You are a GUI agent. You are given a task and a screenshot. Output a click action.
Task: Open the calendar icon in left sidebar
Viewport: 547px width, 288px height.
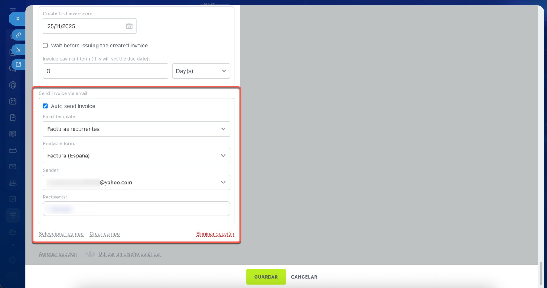[13, 101]
